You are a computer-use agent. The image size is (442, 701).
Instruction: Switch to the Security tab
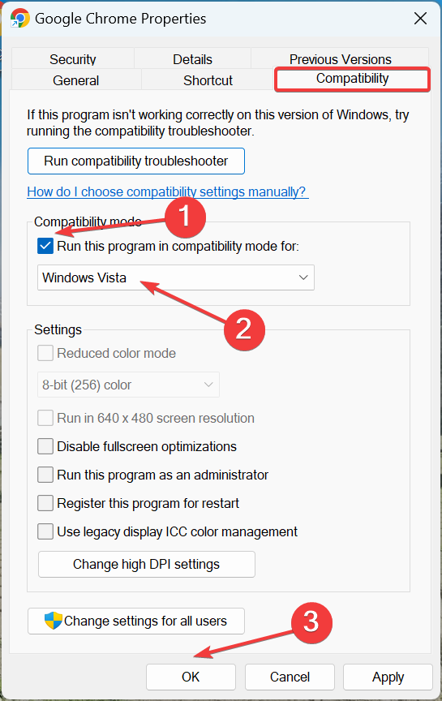pyautogui.click(x=73, y=59)
